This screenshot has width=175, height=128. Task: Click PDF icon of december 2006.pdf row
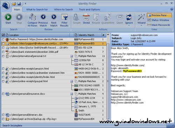(7, 52)
